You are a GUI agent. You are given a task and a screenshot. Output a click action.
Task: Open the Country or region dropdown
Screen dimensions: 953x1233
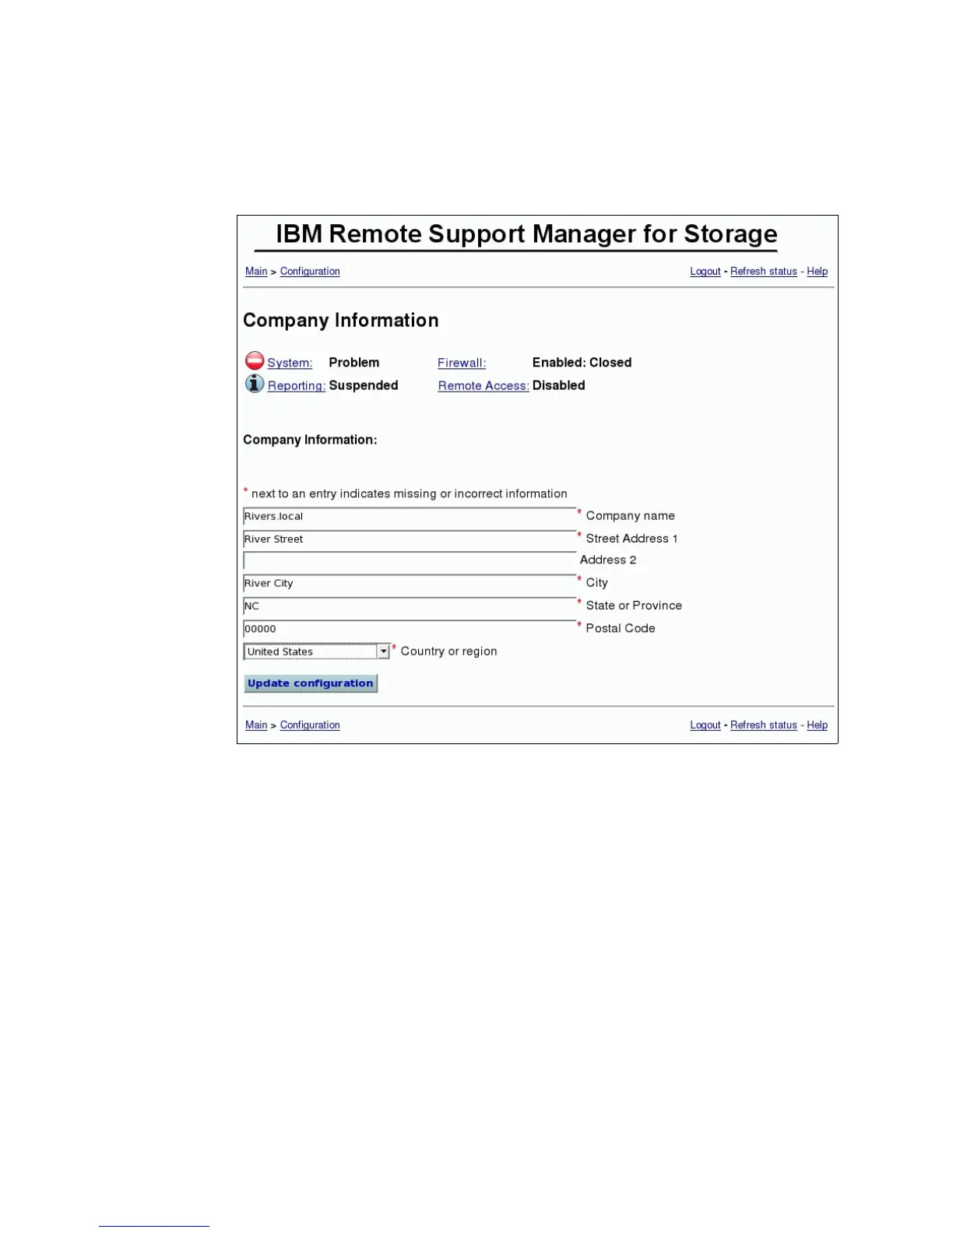coord(317,652)
